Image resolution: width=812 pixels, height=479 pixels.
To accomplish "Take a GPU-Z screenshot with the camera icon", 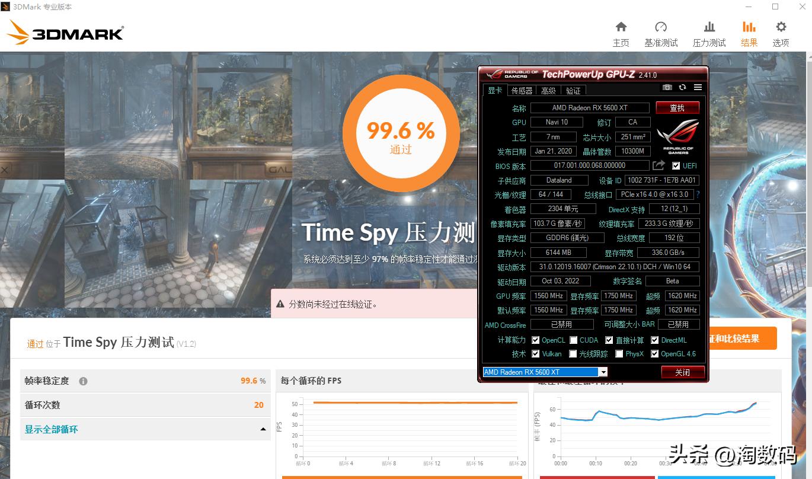I will [x=667, y=87].
